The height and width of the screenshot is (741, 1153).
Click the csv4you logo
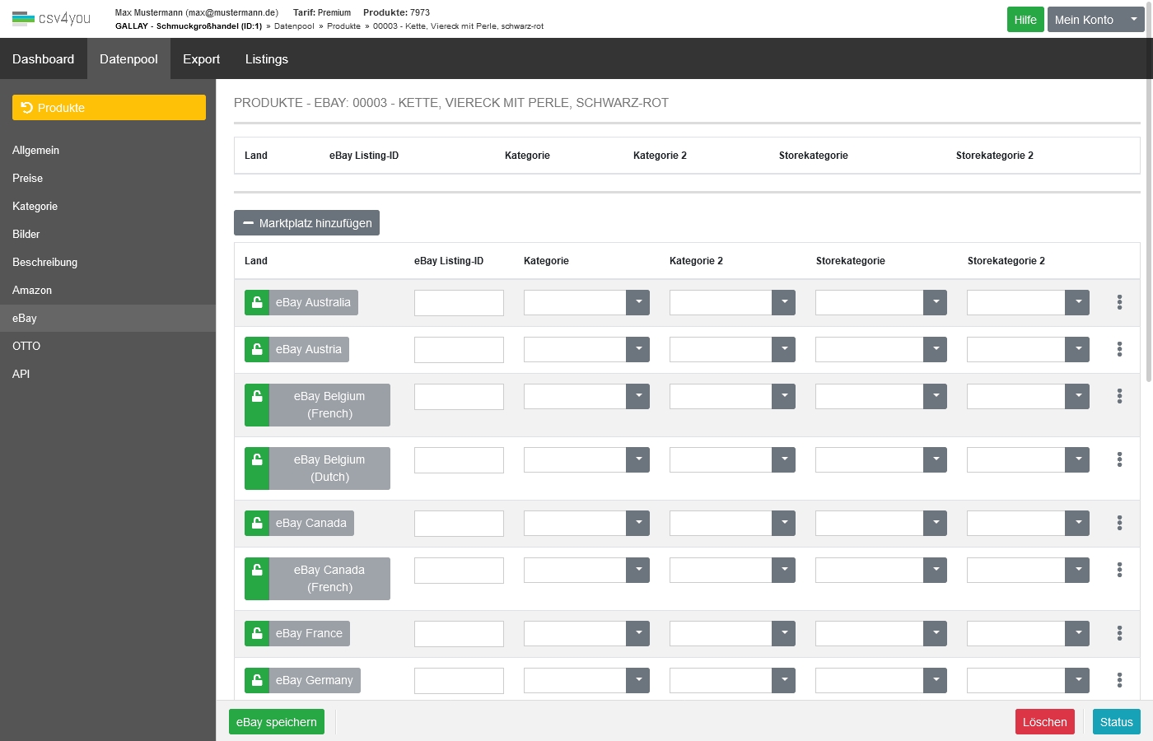pos(51,18)
